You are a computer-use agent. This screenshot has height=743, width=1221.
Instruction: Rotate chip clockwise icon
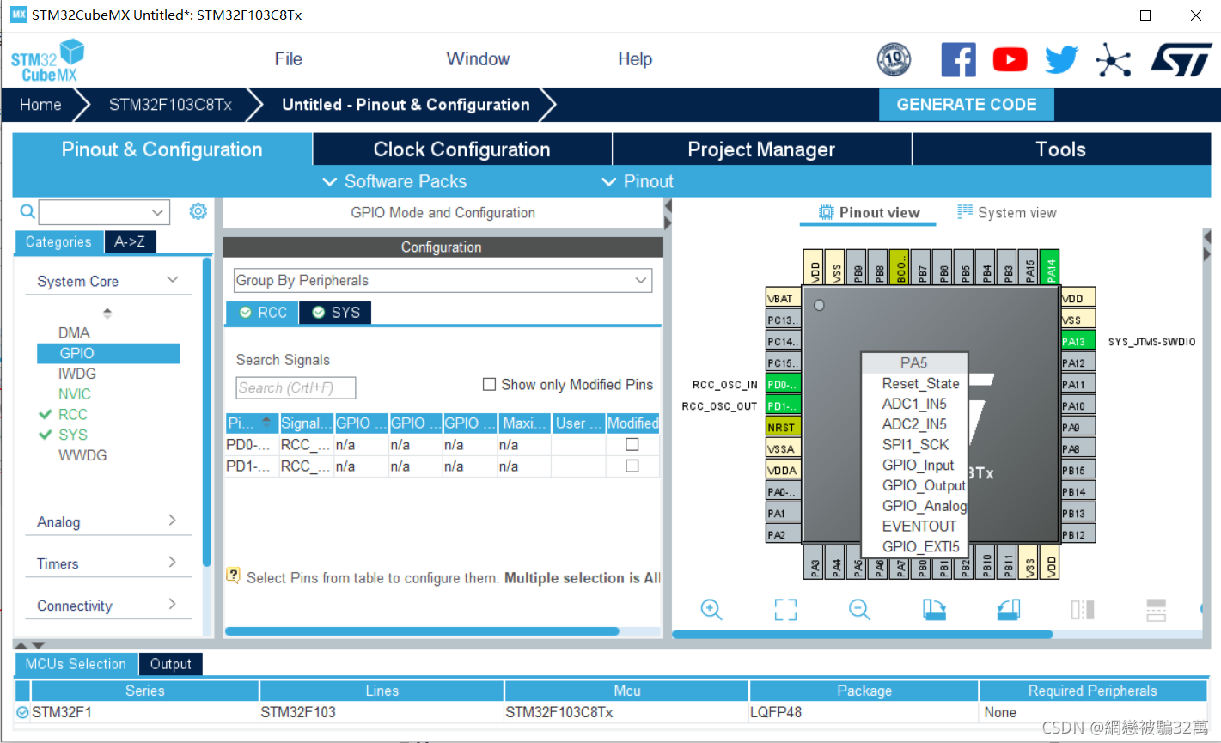click(934, 609)
